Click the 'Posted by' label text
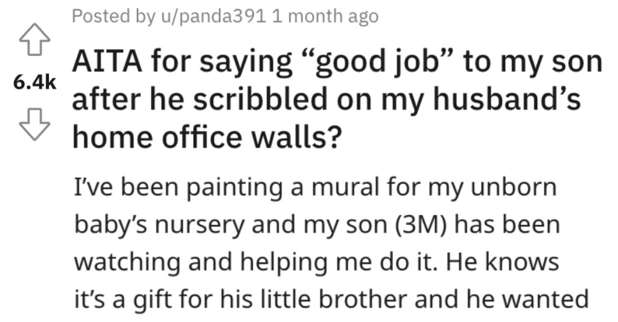Viewport: 618px width, 322px height. (113, 16)
